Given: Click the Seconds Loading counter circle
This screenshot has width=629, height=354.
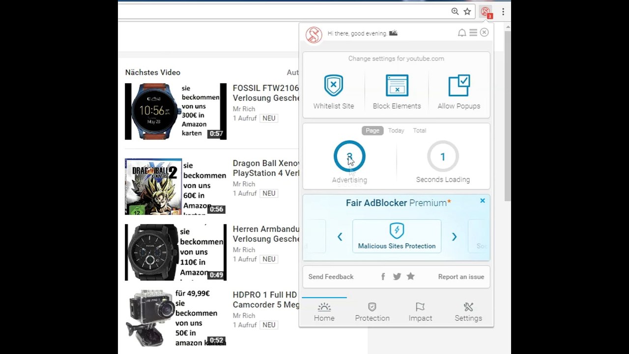Looking at the screenshot, I should click(x=443, y=157).
